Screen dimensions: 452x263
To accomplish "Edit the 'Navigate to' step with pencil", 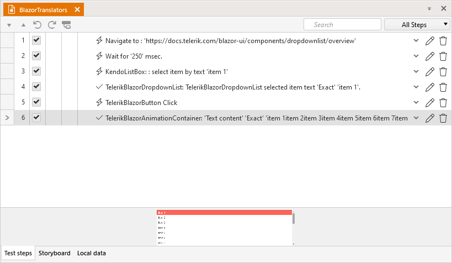I will 430,41.
